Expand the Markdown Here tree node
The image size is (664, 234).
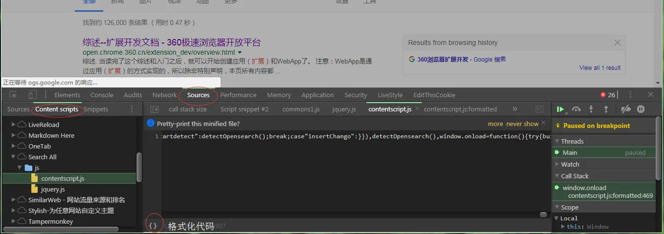click(x=13, y=135)
